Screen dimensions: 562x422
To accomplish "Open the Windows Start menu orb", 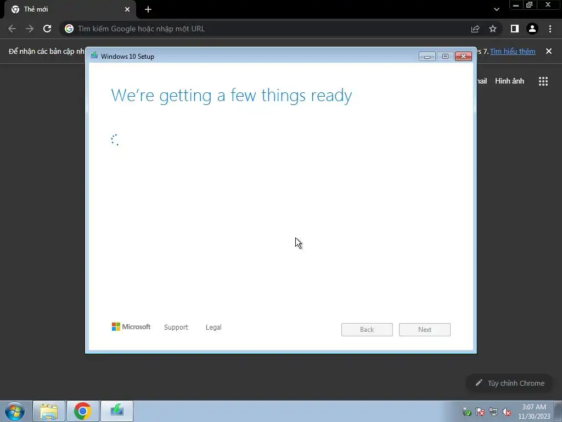I will point(15,411).
